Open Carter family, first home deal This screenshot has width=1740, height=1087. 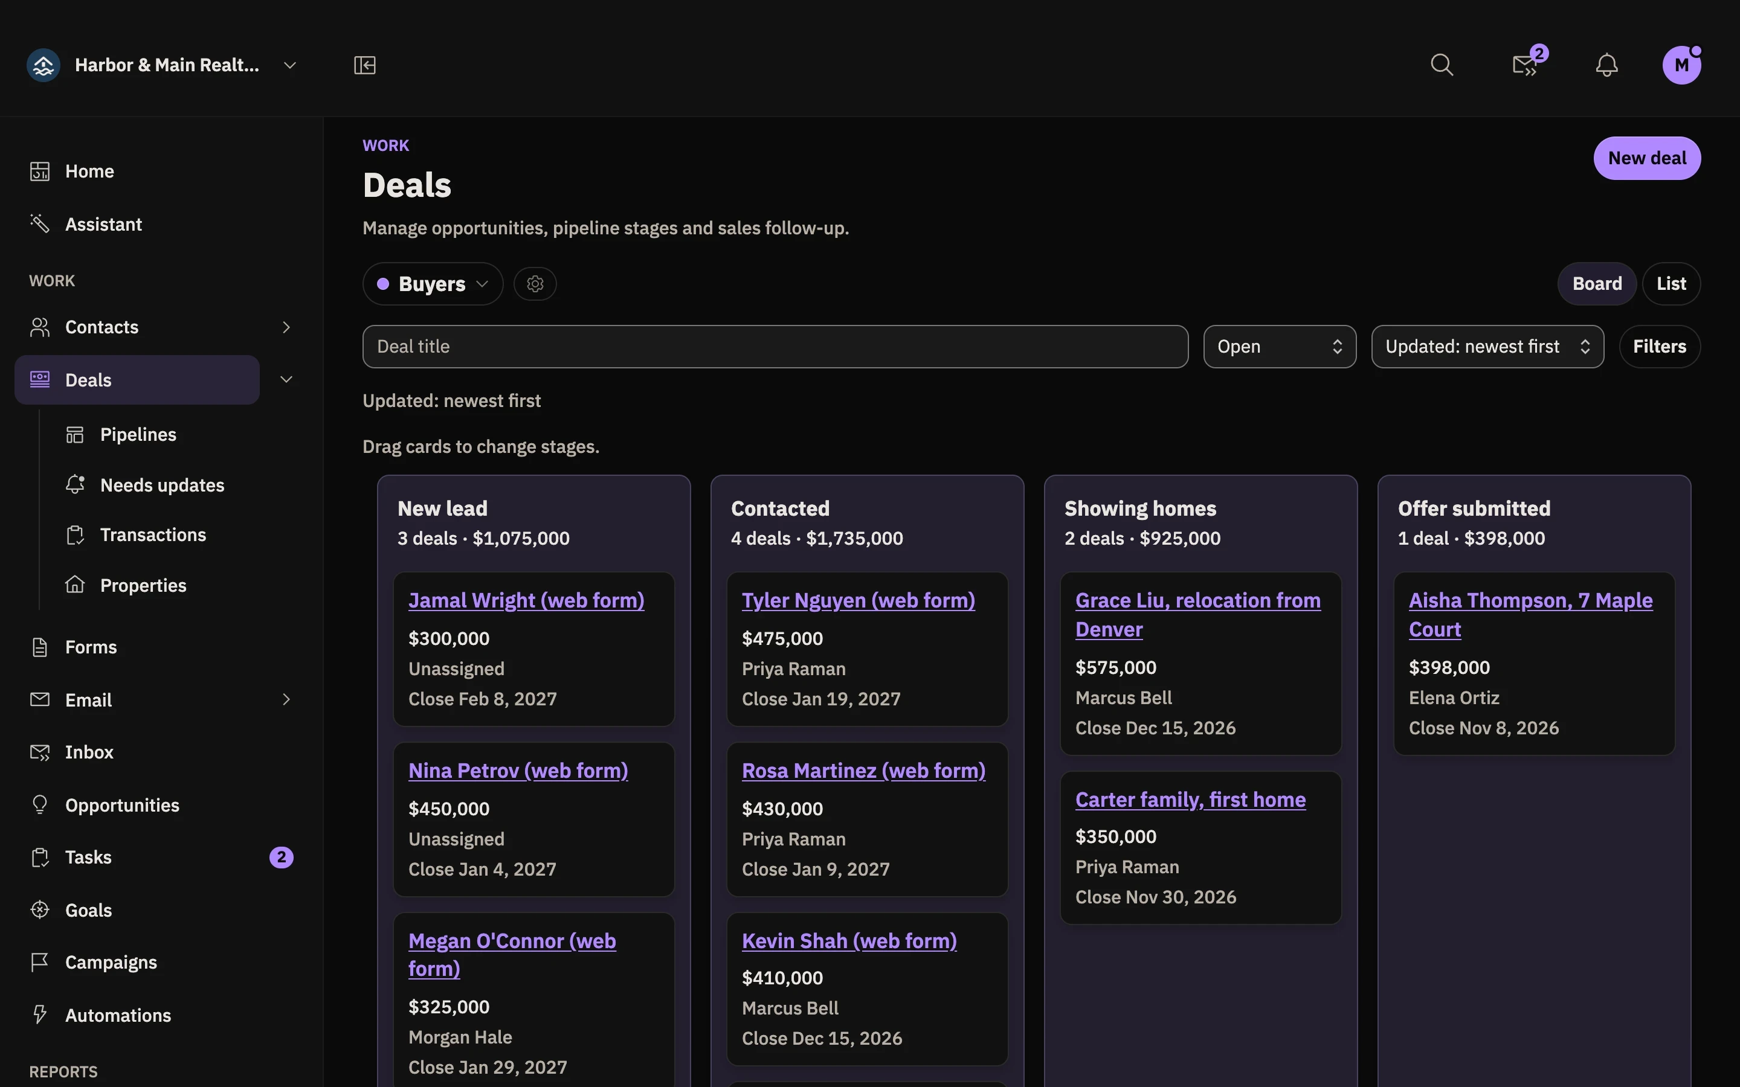[x=1191, y=800]
